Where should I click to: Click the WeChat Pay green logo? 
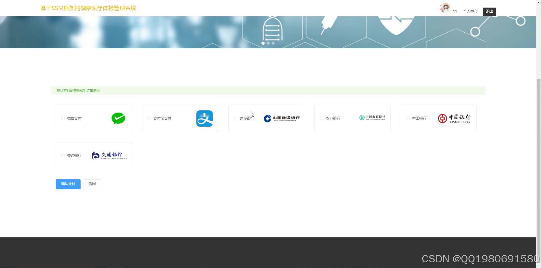coord(118,118)
